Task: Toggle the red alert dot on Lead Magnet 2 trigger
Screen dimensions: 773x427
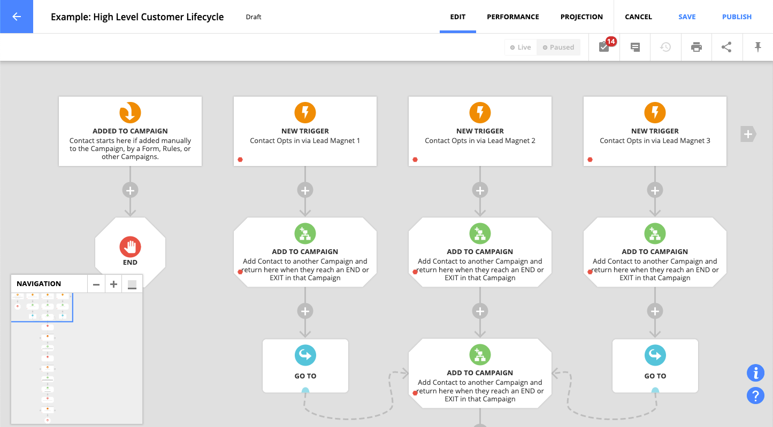Action: tap(416, 159)
